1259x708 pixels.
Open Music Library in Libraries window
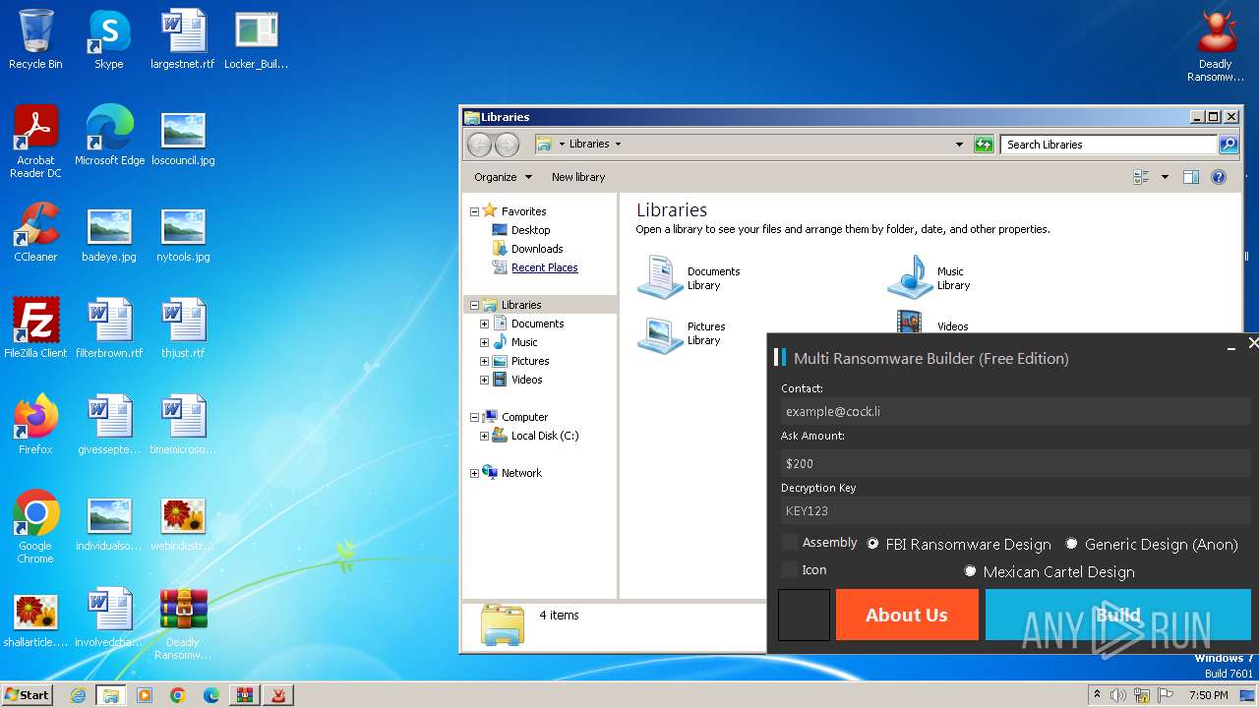coord(929,277)
